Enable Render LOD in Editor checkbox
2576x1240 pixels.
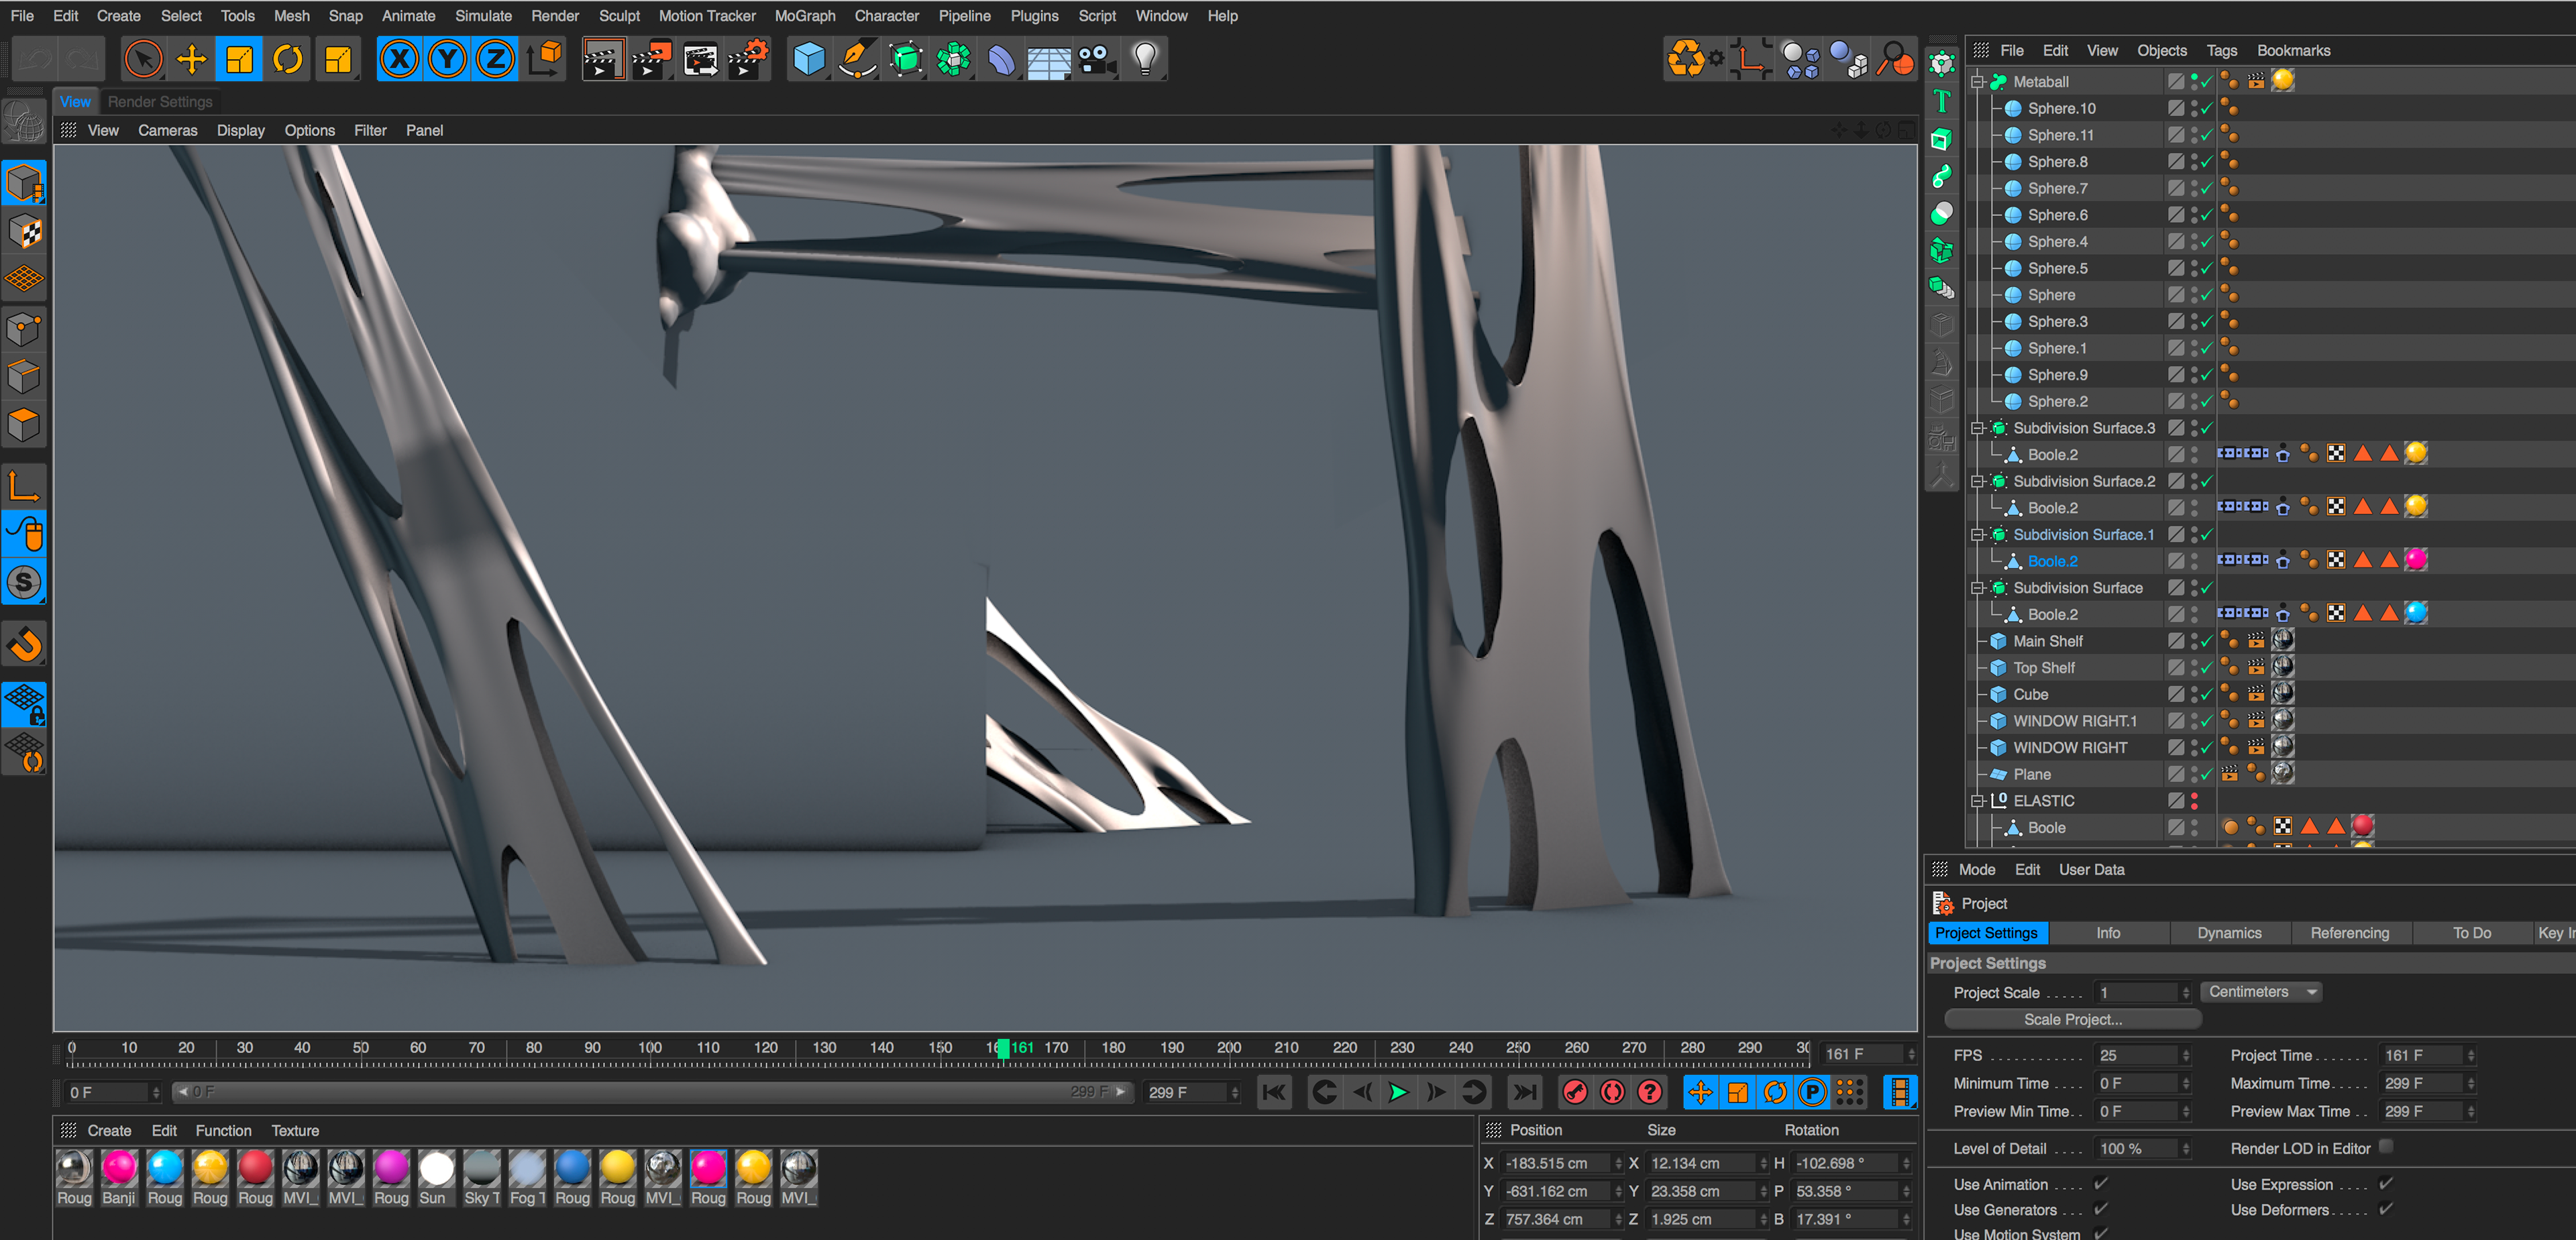pyautogui.click(x=2386, y=1147)
